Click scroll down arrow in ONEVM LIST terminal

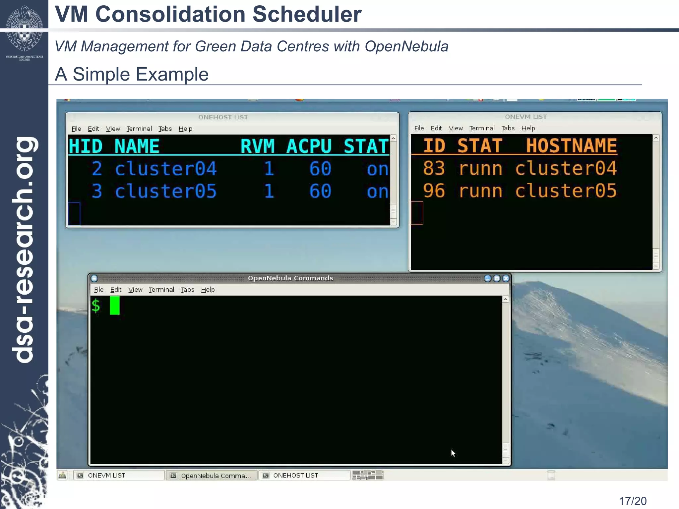tap(656, 266)
